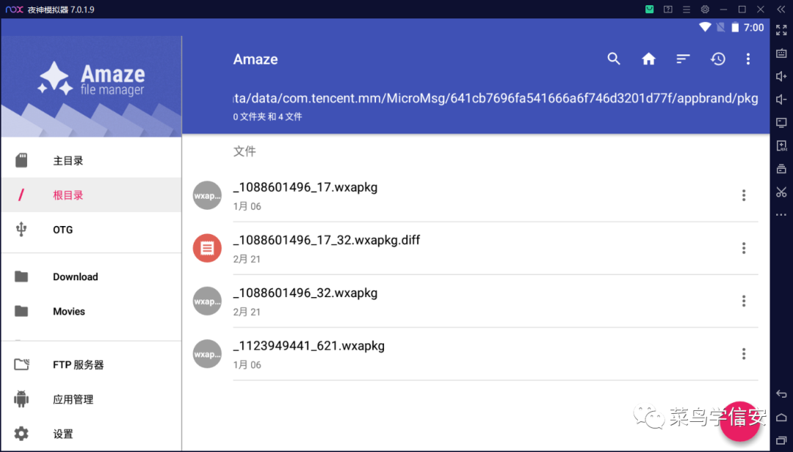Show more Nox sidebar tools
This screenshot has width=793, height=452.
pyautogui.click(x=781, y=215)
